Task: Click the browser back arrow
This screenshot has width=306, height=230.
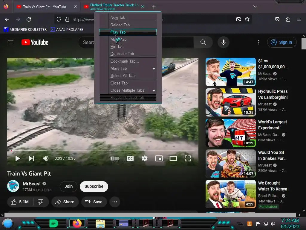Action: (x=7, y=19)
